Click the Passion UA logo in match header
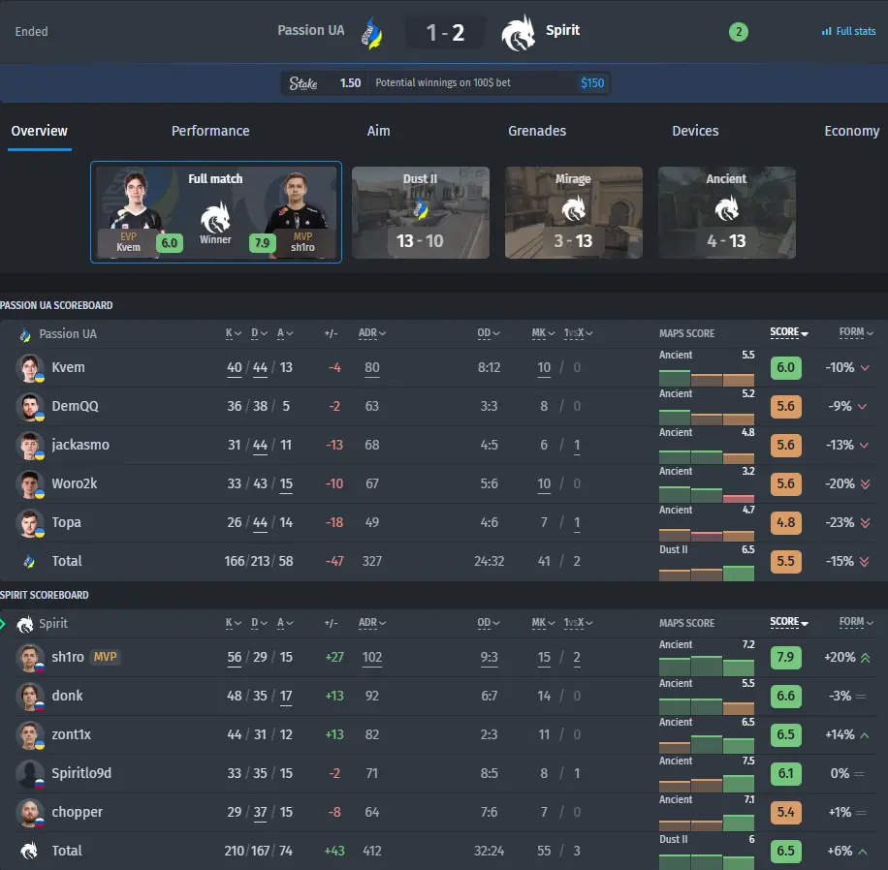 [371, 32]
